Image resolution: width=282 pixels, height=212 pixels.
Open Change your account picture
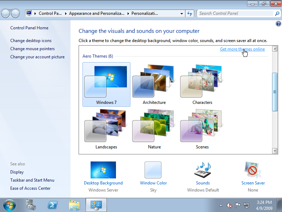click(37, 57)
